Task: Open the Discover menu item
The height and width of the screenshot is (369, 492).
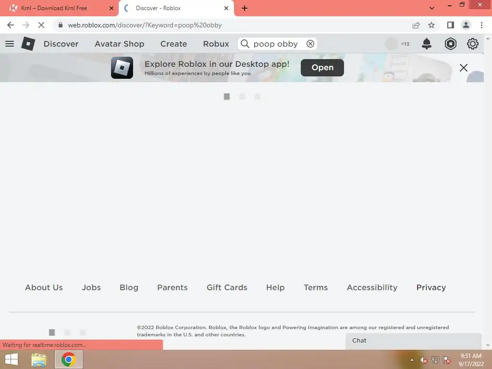Action: [x=61, y=44]
